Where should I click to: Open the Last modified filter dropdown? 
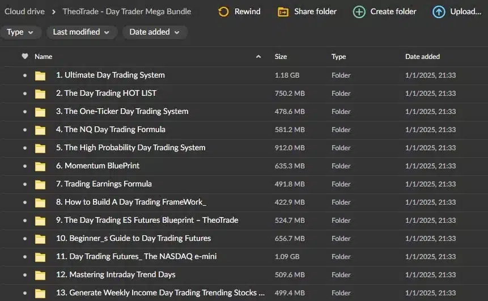coord(82,32)
